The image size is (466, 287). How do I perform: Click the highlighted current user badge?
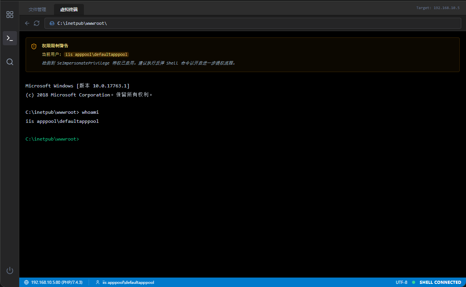(97, 54)
